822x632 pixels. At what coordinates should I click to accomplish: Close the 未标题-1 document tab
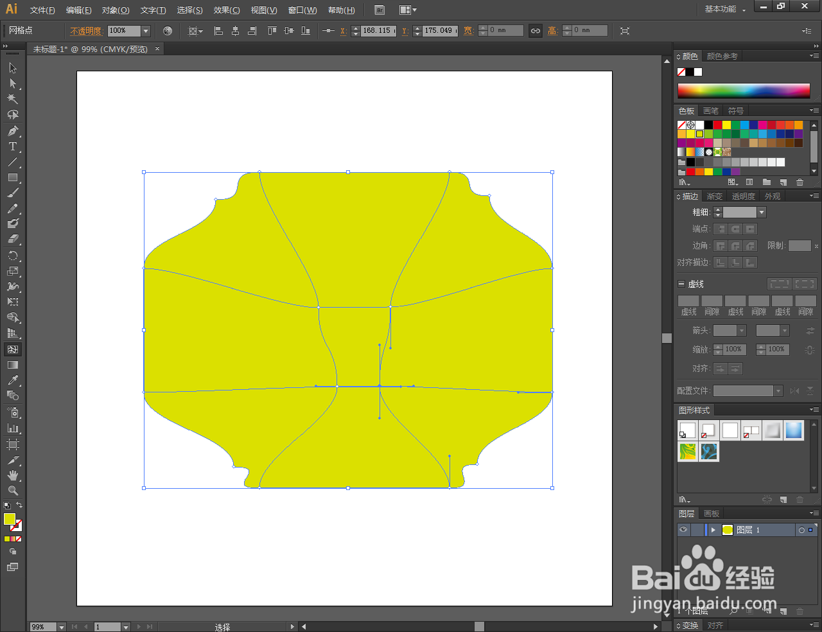point(157,49)
